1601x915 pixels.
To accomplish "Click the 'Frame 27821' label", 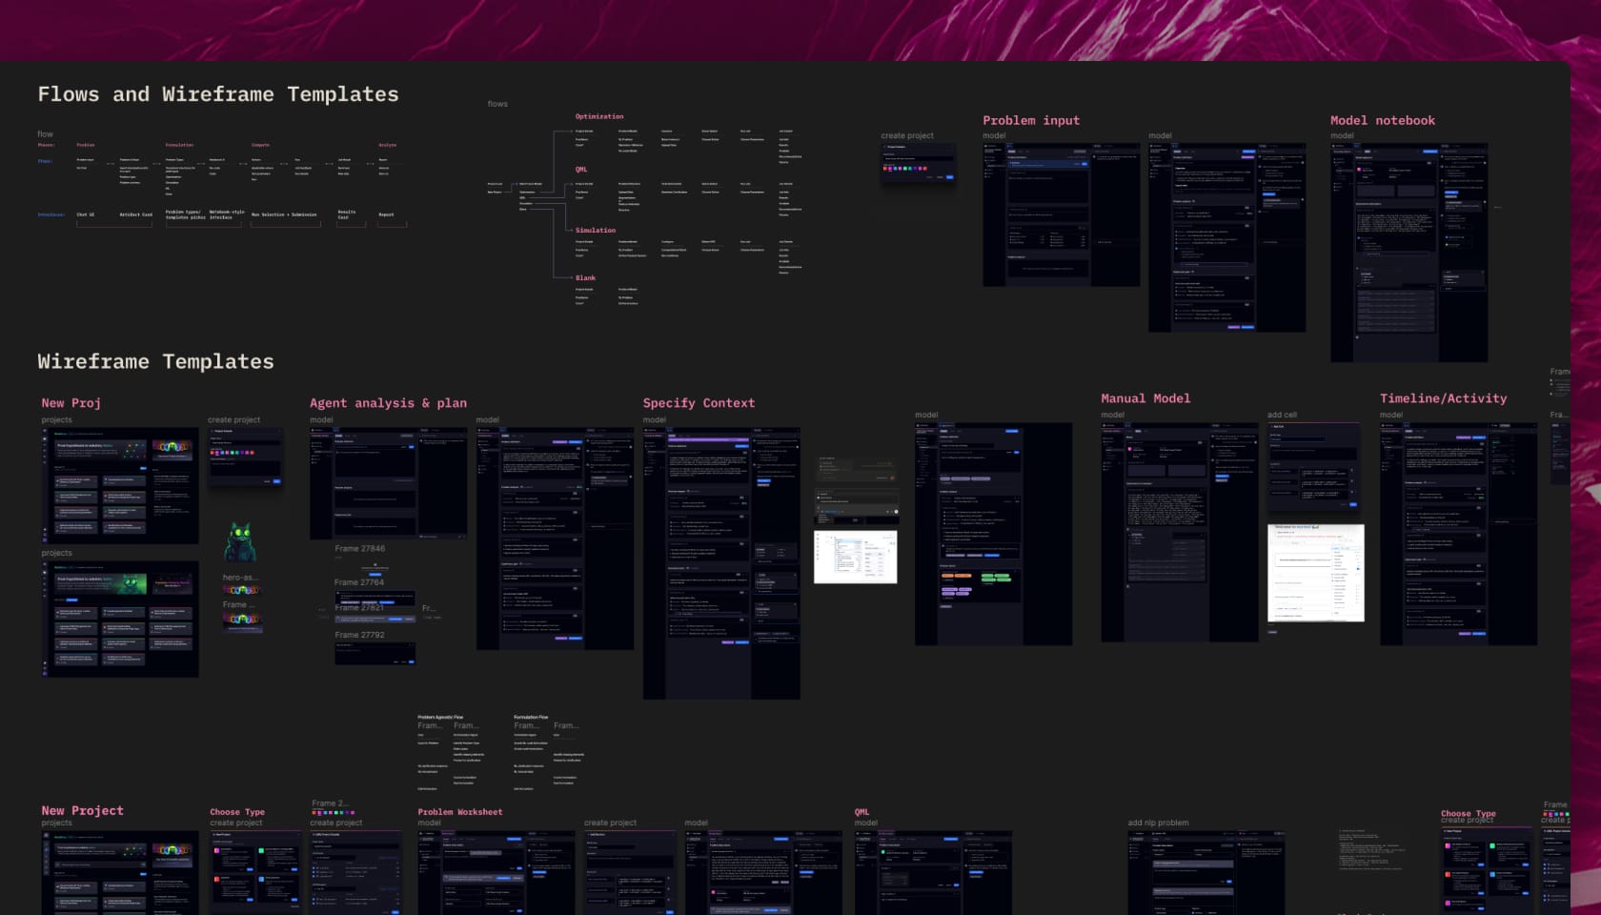I will 359,608.
